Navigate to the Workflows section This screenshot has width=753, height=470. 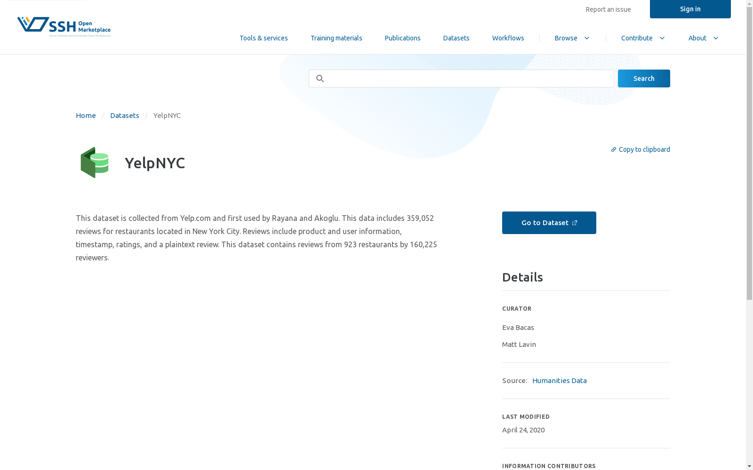tap(508, 38)
